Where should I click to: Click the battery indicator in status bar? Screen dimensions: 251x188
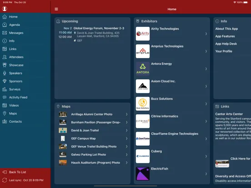point(246,2)
